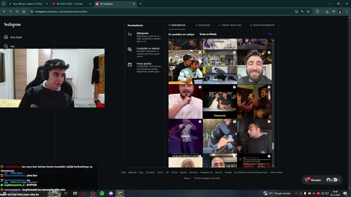
Task: Switch to the Seyo TikTok tab
Action: [x=28, y=4]
